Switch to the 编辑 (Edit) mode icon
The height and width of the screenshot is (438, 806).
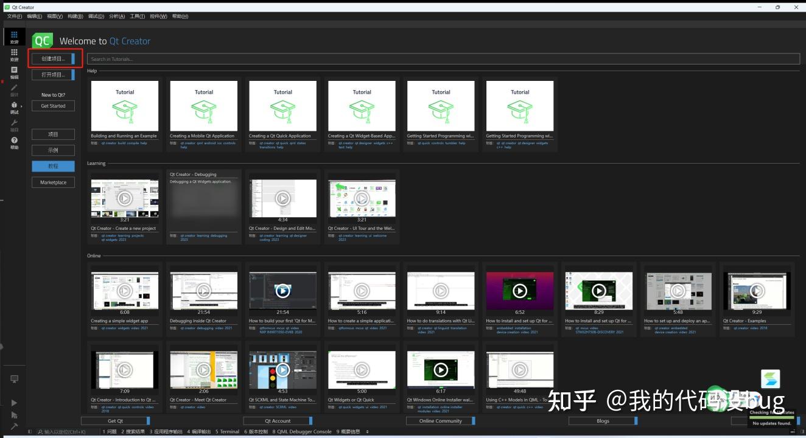tap(14, 73)
